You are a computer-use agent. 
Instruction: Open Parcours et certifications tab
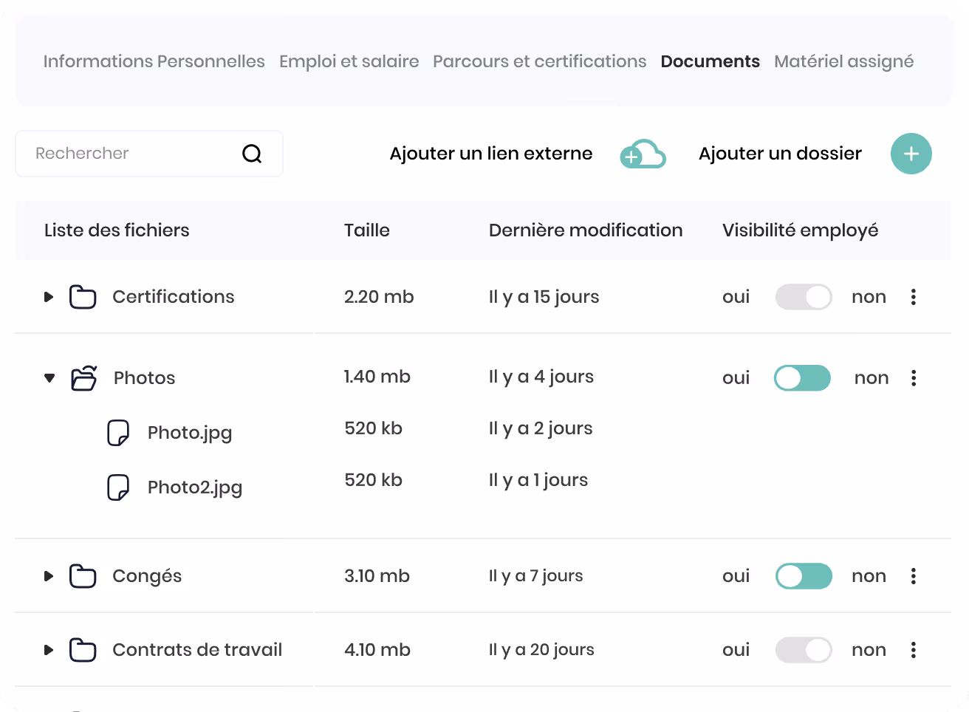click(540, 61)
